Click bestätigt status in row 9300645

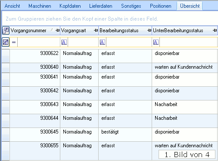pyautogui.click(x=110, y=132)
